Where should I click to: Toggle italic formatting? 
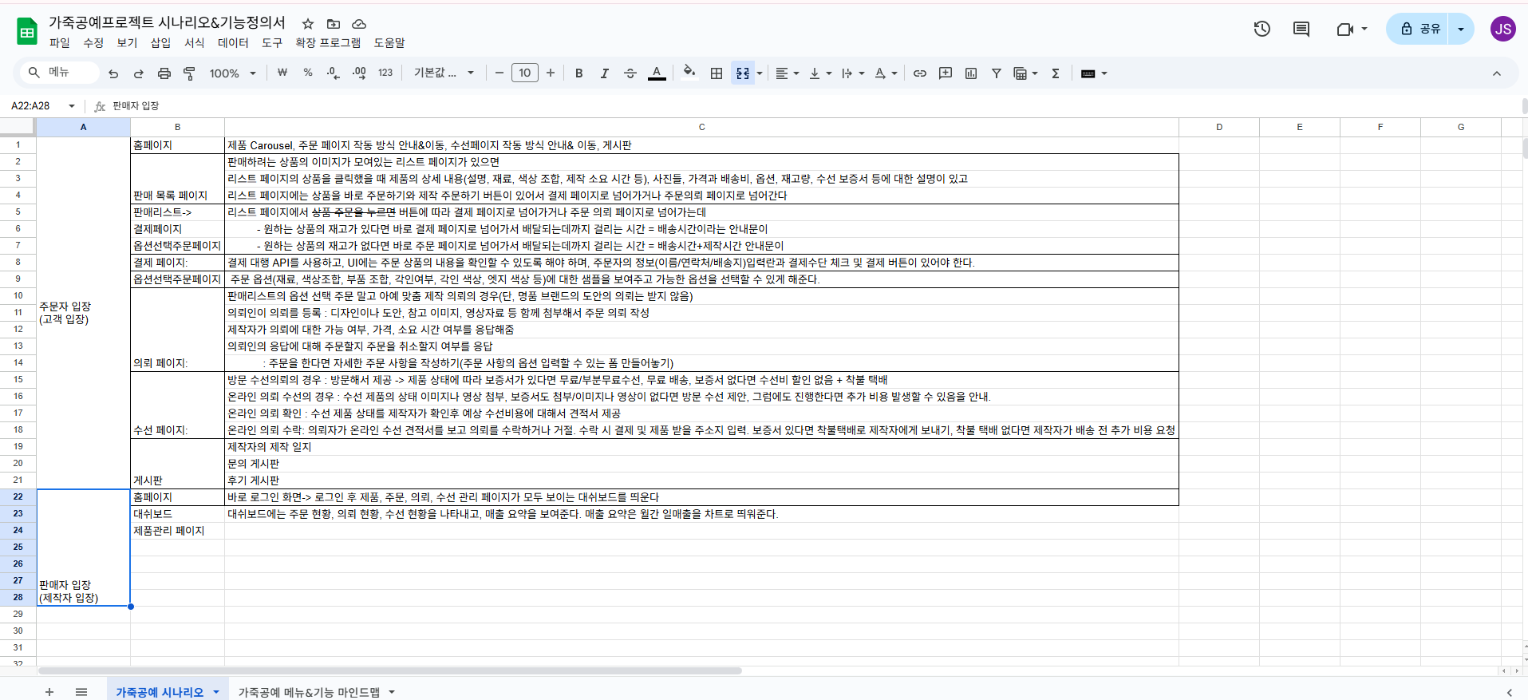(605, 73)
